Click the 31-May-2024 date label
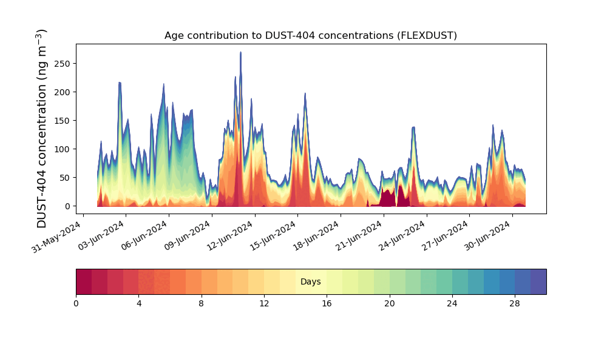The width and height of the screenshot is (607, 364). [56, 237]
